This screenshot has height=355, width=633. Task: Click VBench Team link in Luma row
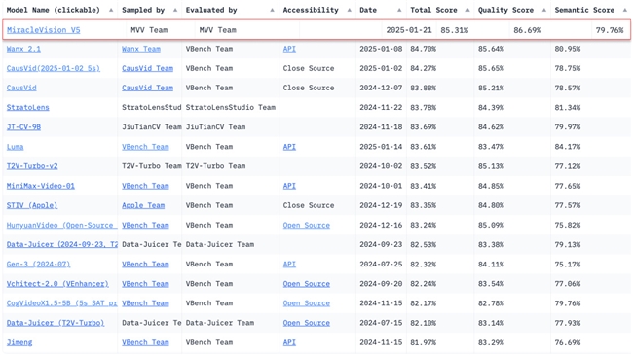pyautogui.click(x=145, y=147)
